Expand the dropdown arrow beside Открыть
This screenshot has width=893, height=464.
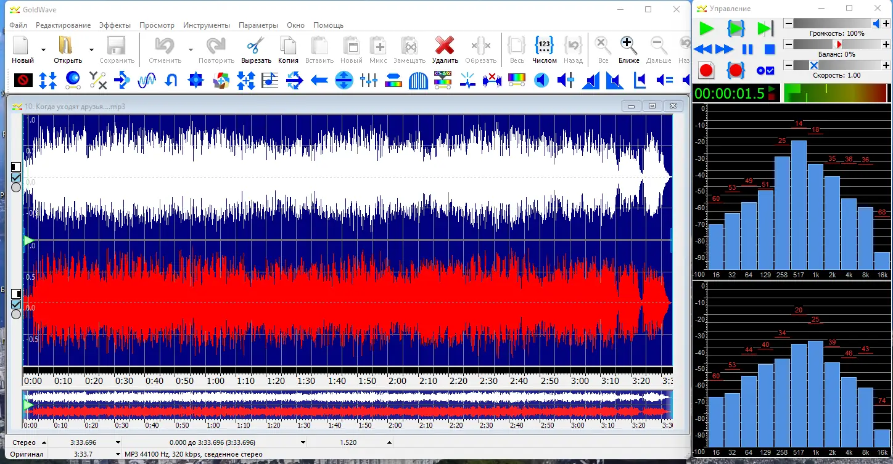(91, 49)
